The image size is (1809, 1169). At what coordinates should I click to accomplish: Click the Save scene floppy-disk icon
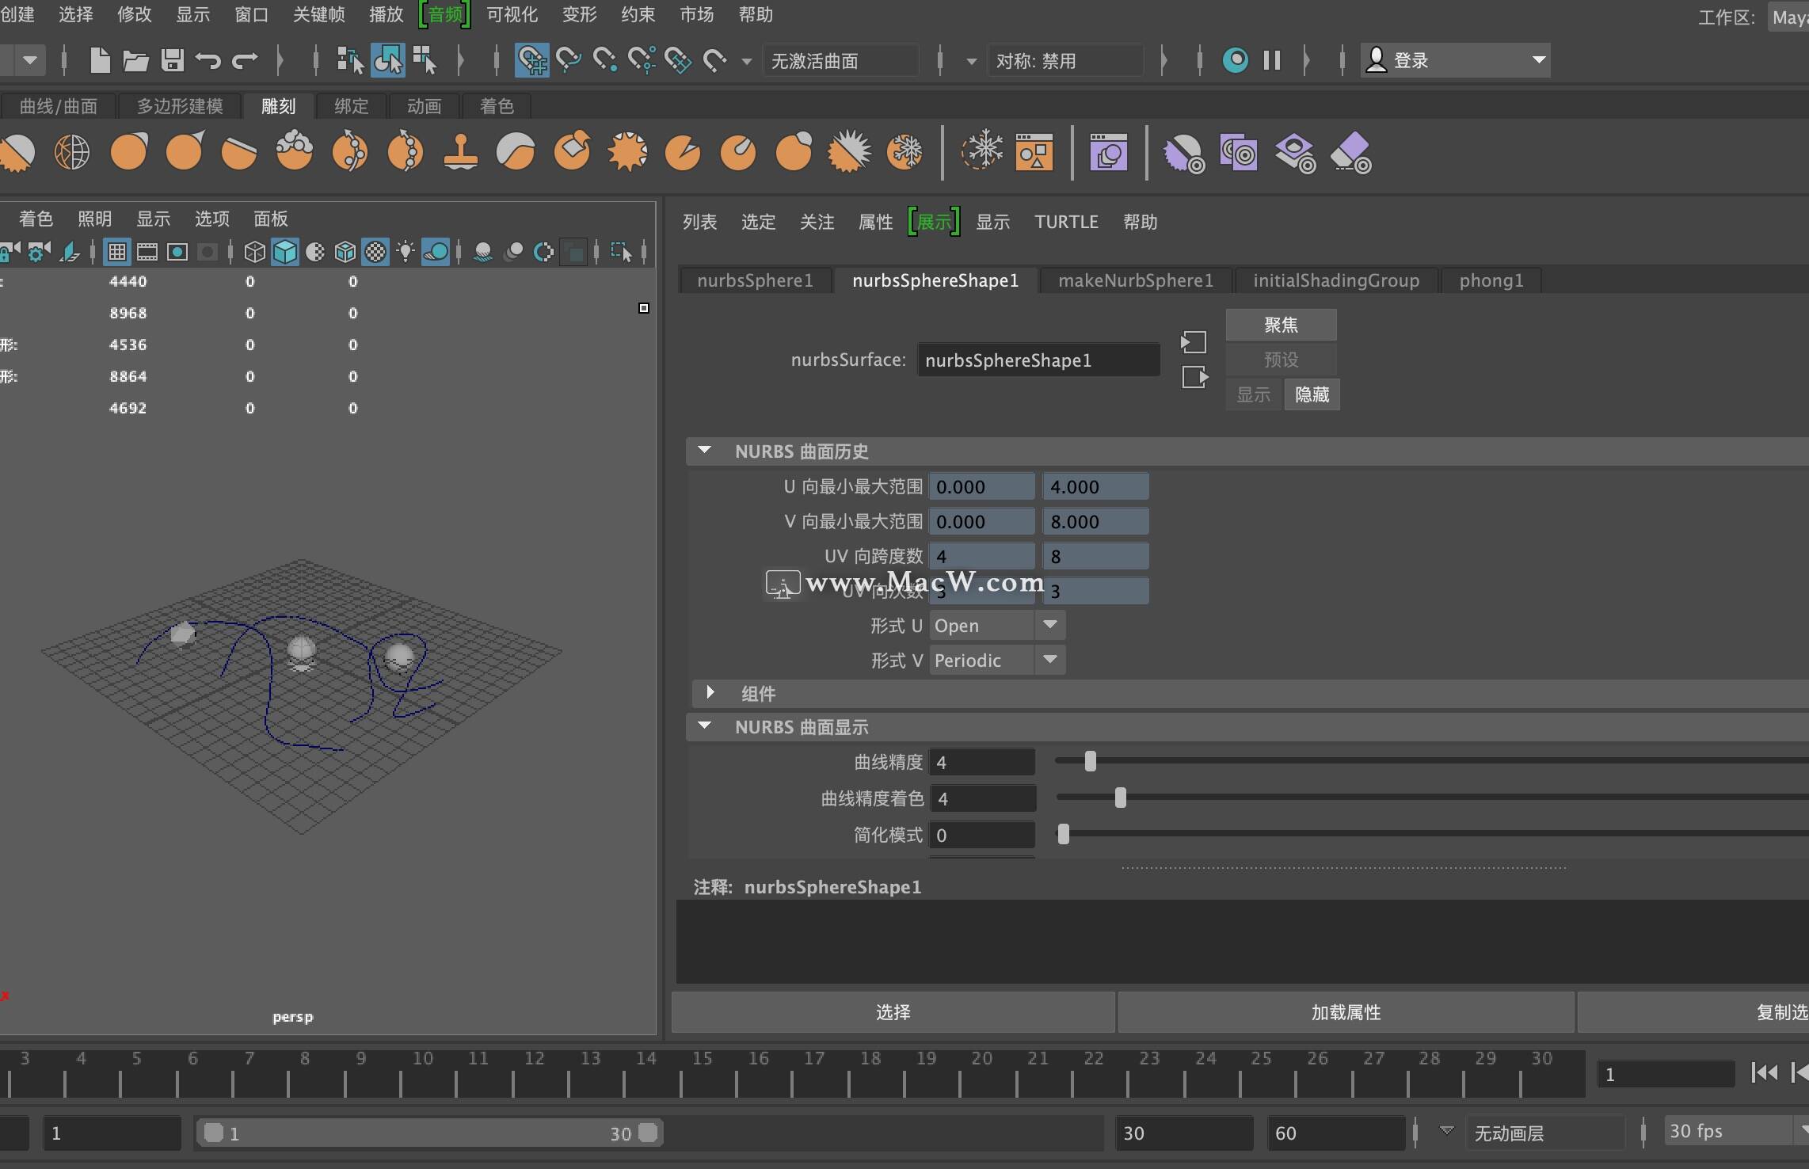172,60
